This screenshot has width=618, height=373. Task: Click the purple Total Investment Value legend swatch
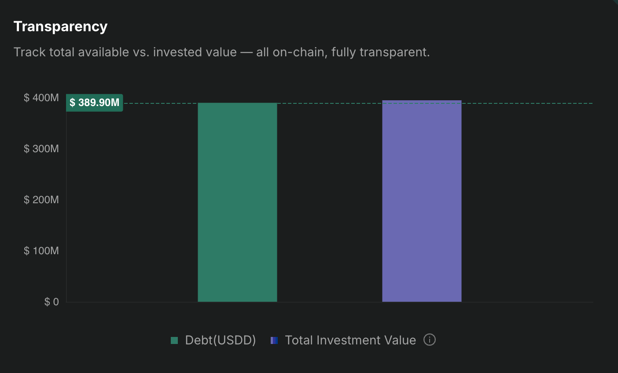[x=274, y=340]
